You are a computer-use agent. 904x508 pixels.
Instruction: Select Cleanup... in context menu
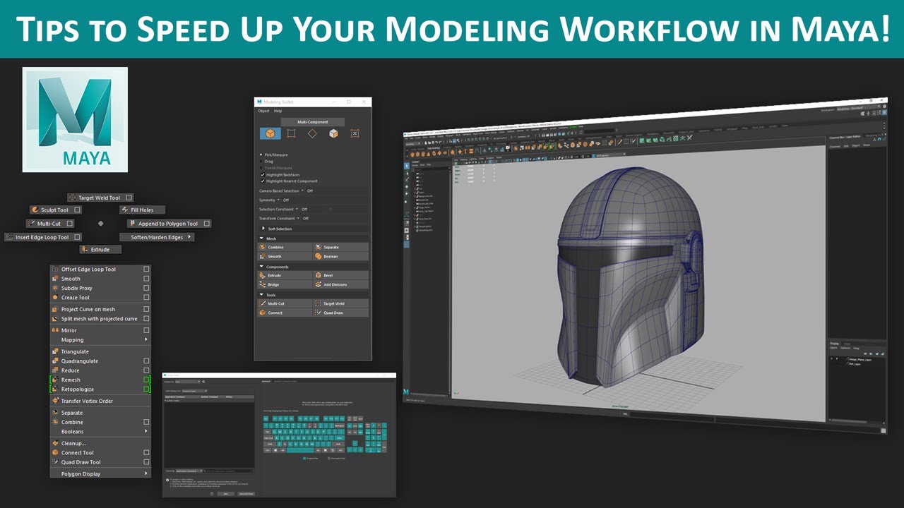(100, 443)
